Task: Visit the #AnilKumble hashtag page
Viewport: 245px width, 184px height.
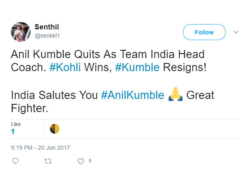Action: coord(132,96)
